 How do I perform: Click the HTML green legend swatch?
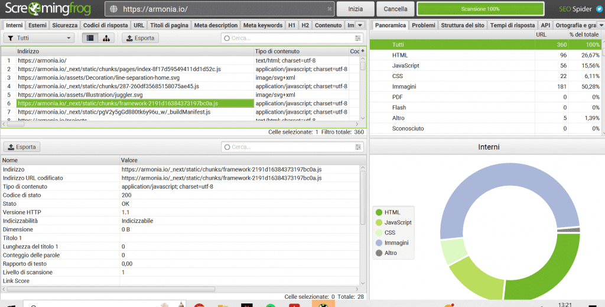(379, 212)
